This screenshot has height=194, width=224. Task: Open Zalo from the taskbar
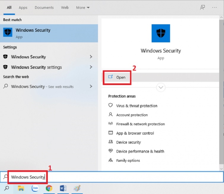point(35,188)
